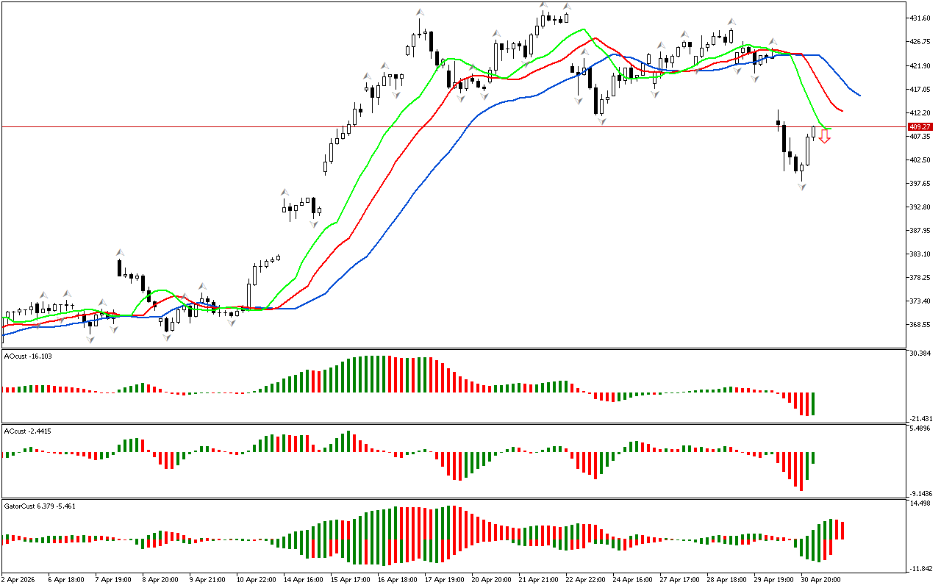Click the up fractal above the 14 Apr gap candle
941x588 pixels.
click(x=285, y=192)
